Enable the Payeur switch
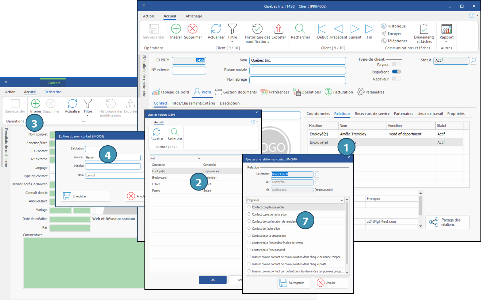 396,64
